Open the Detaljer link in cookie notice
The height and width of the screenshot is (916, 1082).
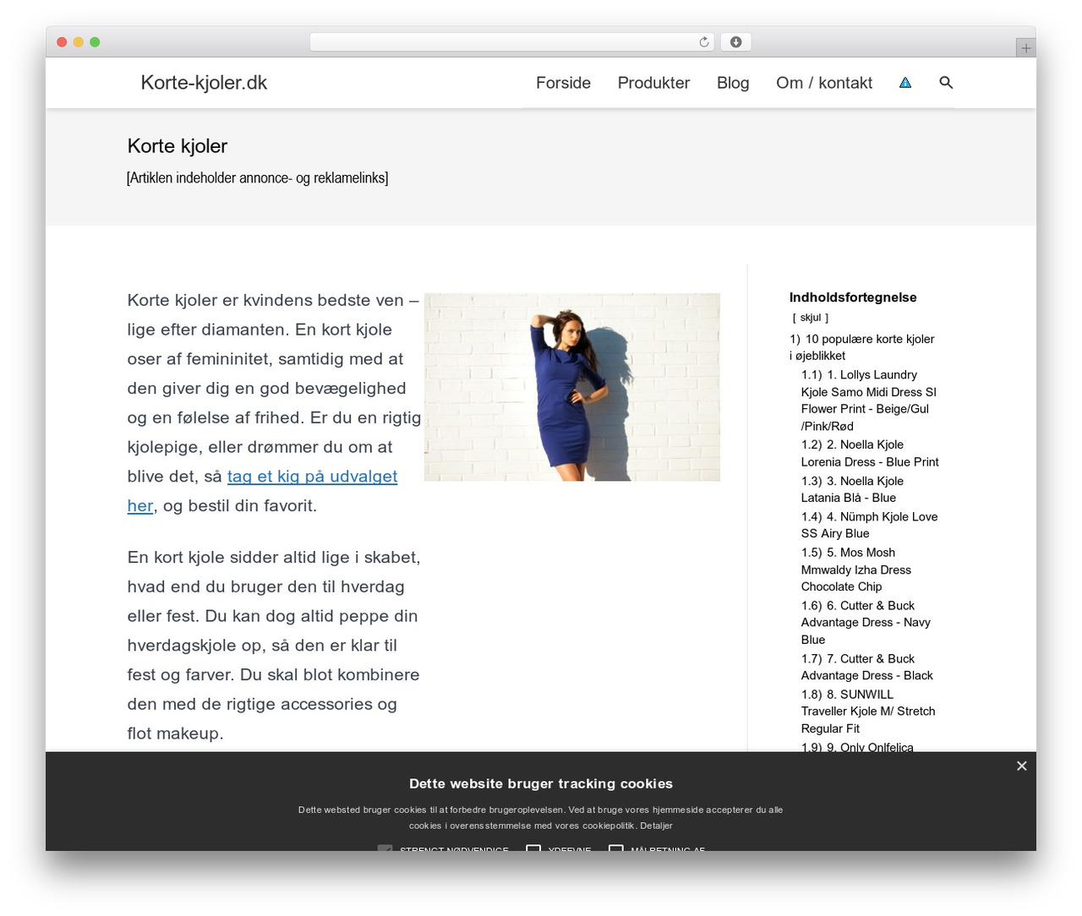tap(656, 826)
